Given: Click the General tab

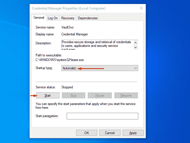Looking at the screenshot, I should point(39,18).
